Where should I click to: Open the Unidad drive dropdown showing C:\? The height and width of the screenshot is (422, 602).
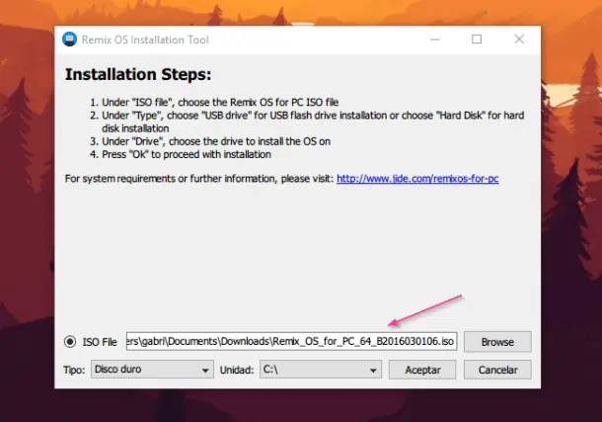tap(321, 370)
